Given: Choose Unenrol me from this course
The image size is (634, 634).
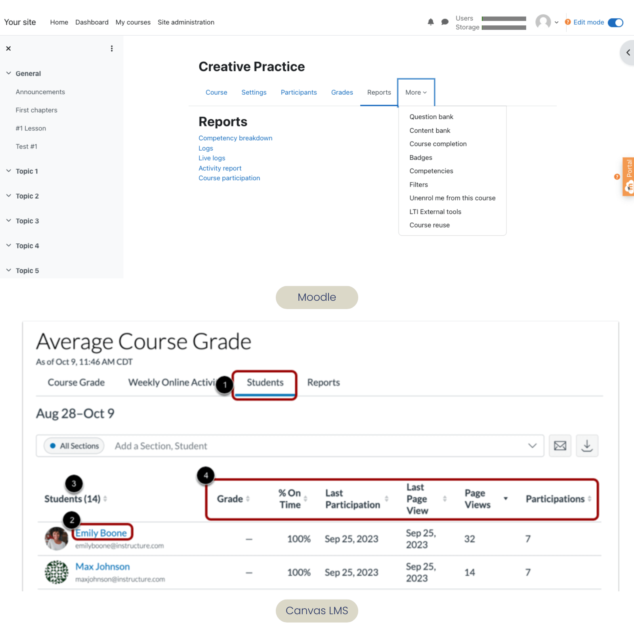Looking at the screenshot, I should click(452, 198).
